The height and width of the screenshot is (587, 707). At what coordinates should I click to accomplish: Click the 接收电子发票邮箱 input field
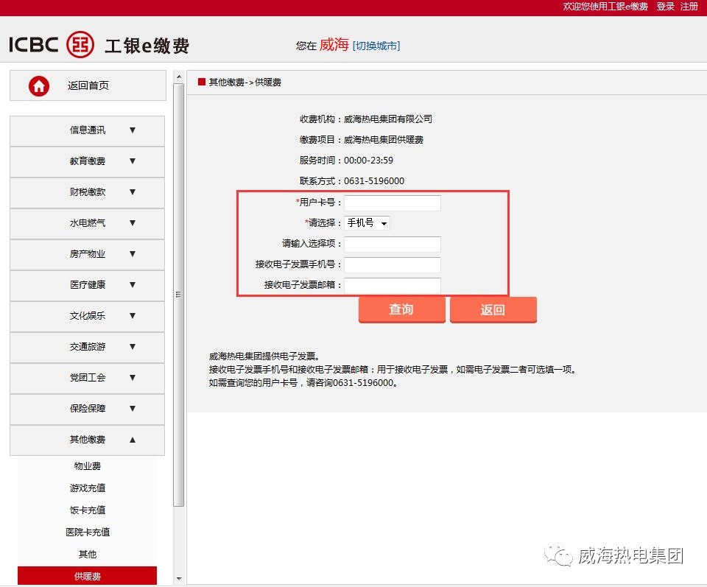(393, 286)
